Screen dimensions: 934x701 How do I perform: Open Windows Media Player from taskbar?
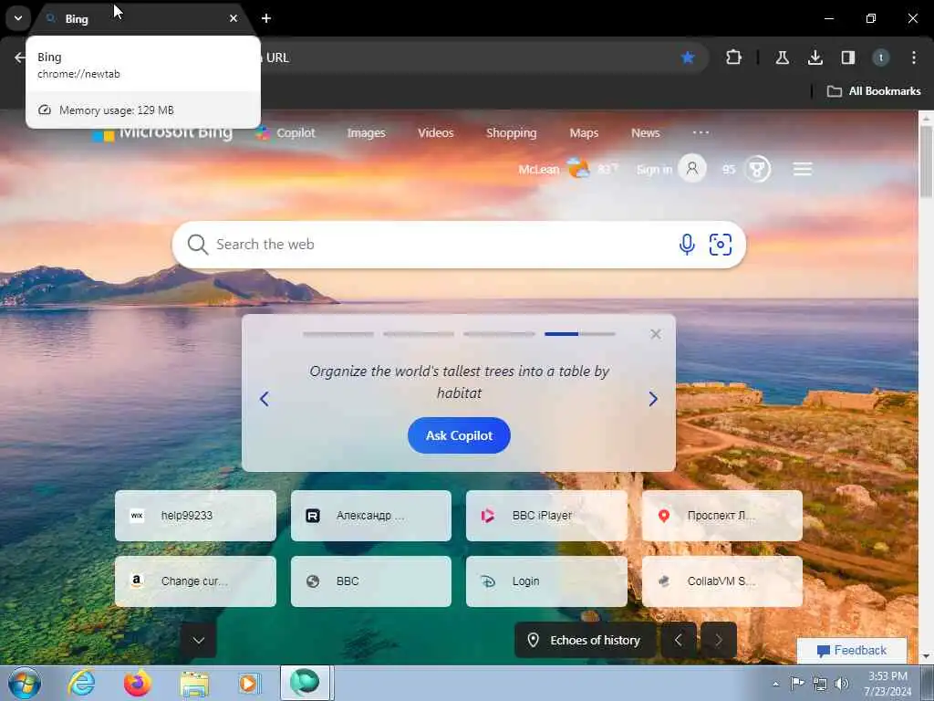pyautogui.click(x=248, y=683)
